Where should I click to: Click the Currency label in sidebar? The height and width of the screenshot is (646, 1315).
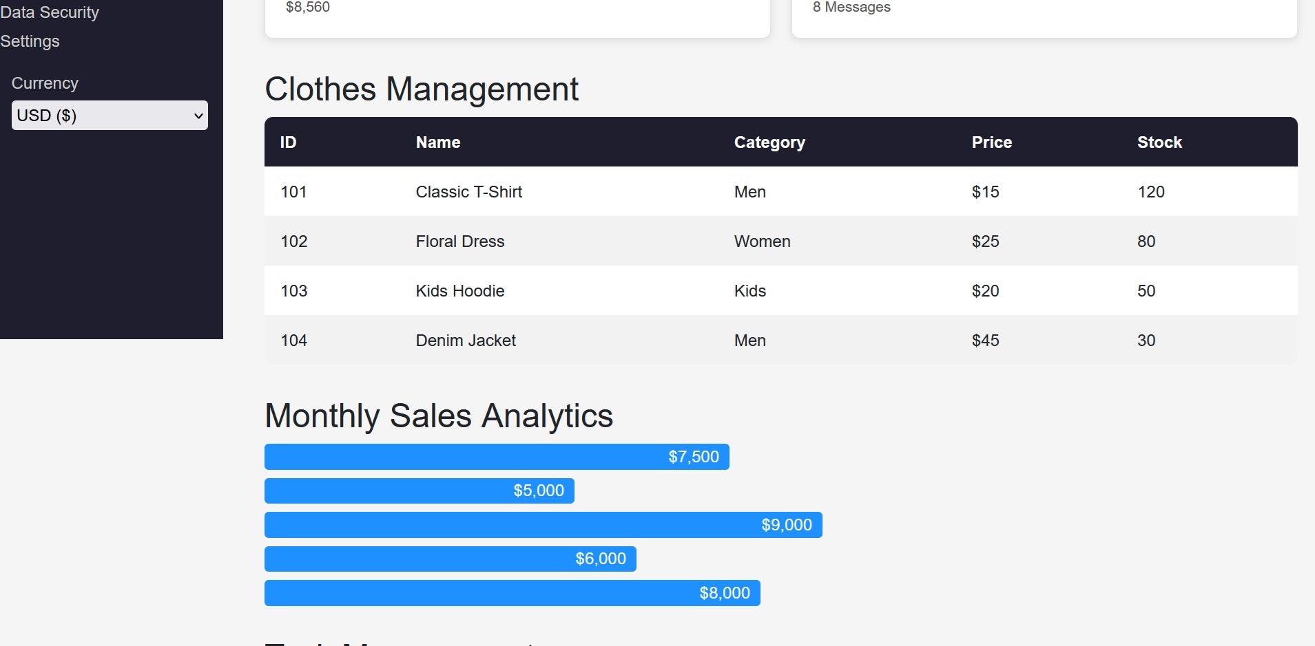tap(45, 83)
